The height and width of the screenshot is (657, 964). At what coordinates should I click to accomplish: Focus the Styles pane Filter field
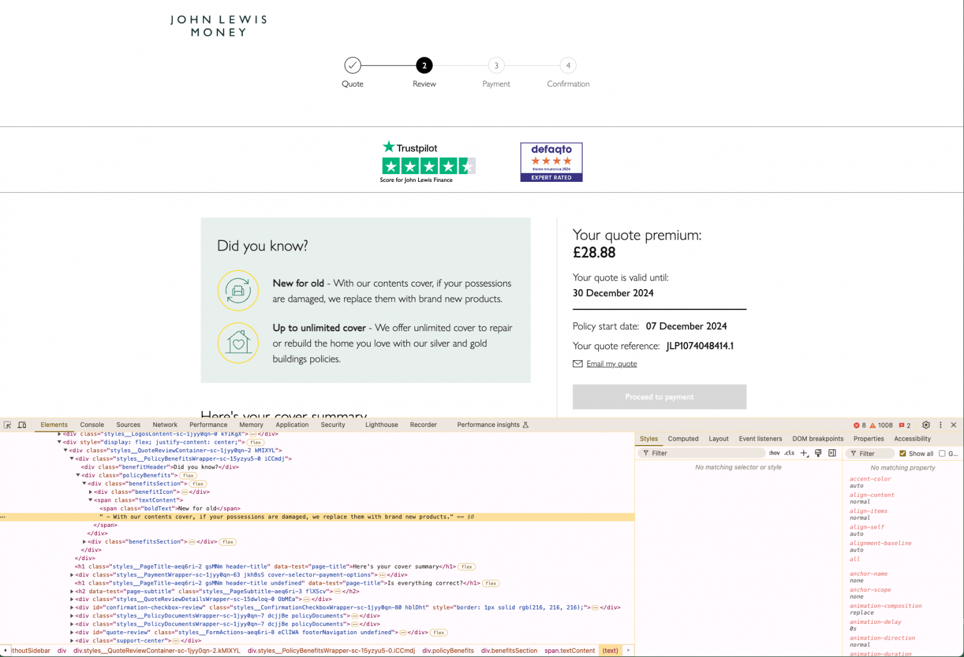pyautogui.click(x=702, y=453)
